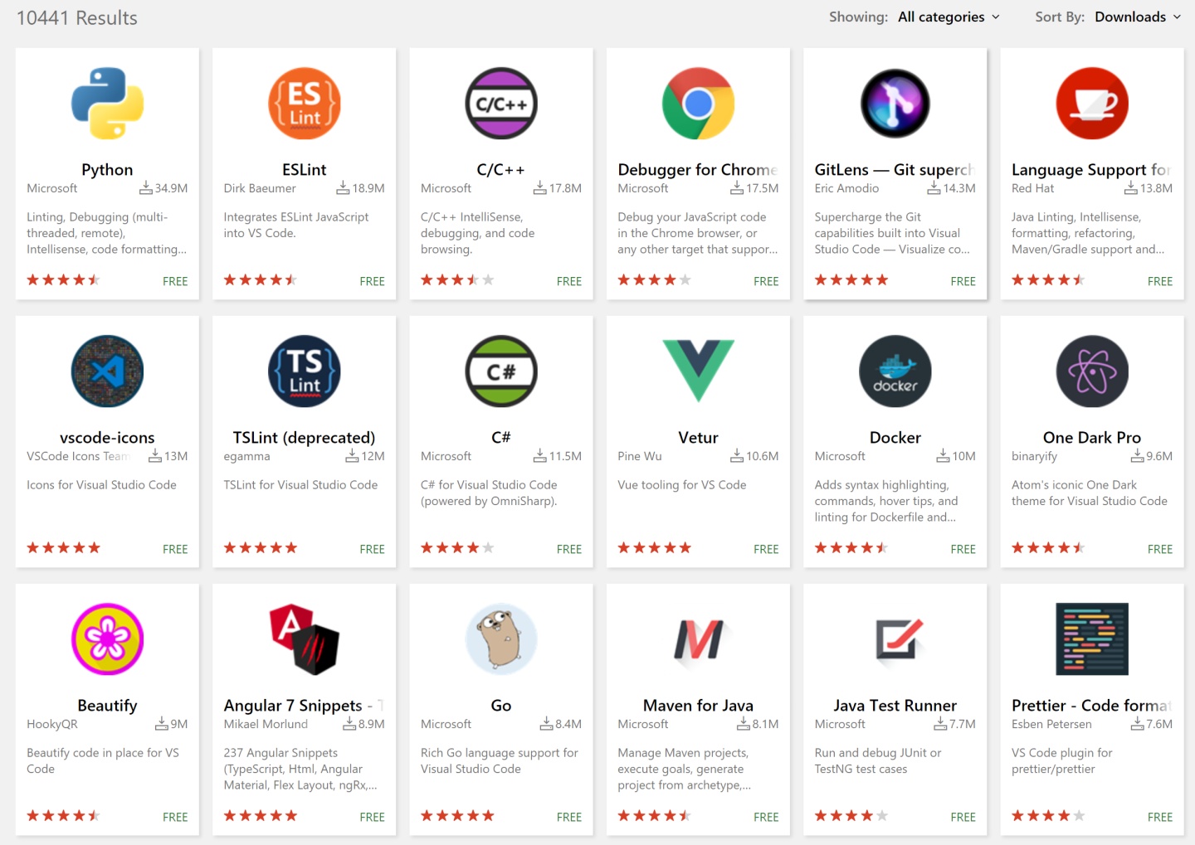Click the download icon beside 10.6M
Viewport: 1195px width, 845px height.
tap(737, 456)
